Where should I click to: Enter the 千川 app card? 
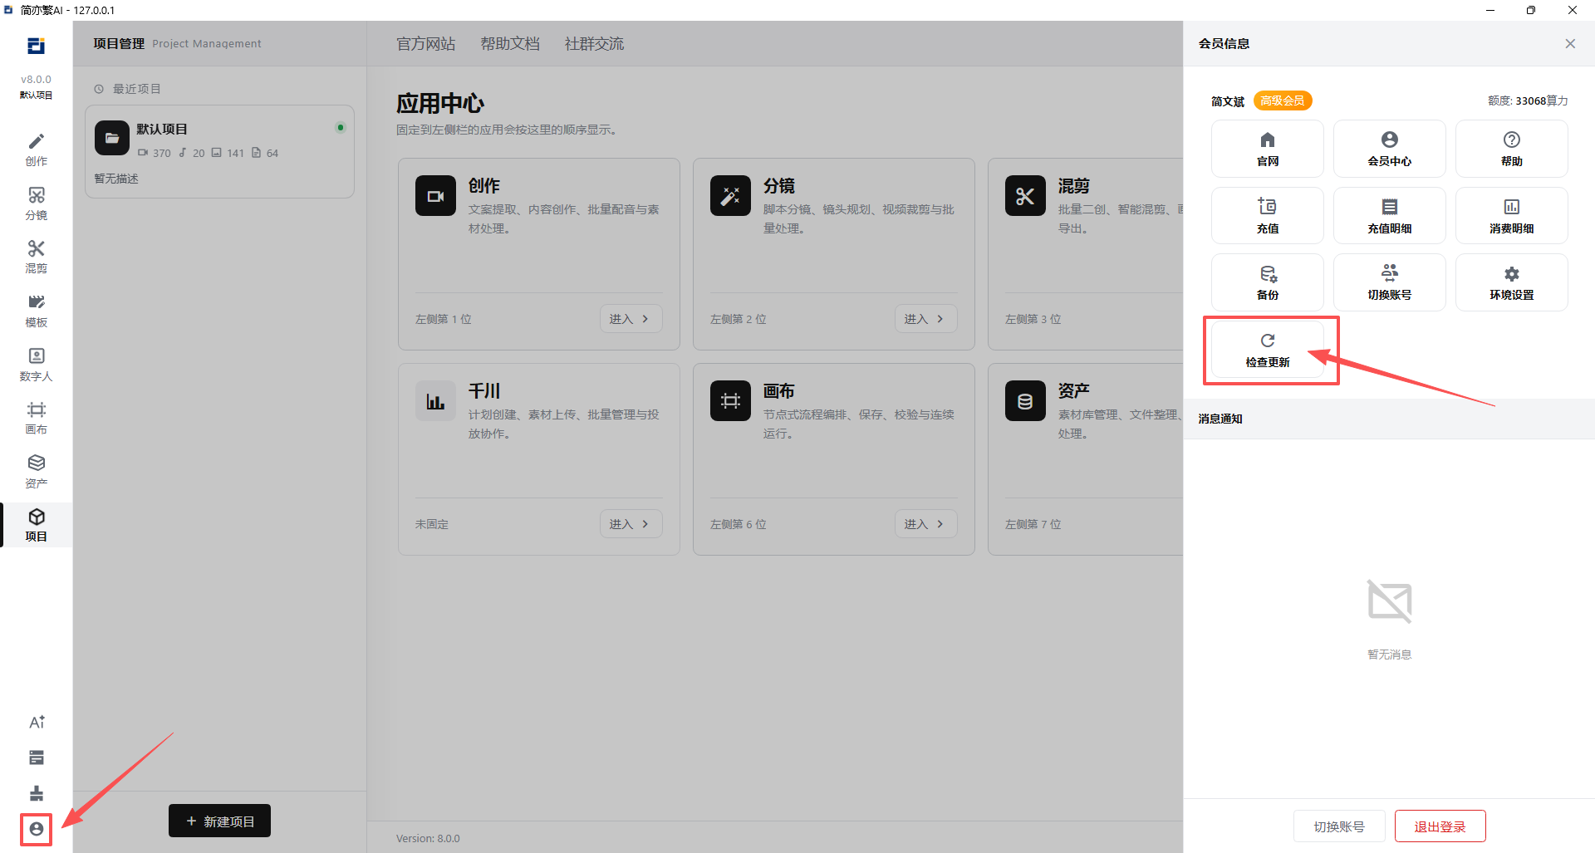tap(631, 524)
